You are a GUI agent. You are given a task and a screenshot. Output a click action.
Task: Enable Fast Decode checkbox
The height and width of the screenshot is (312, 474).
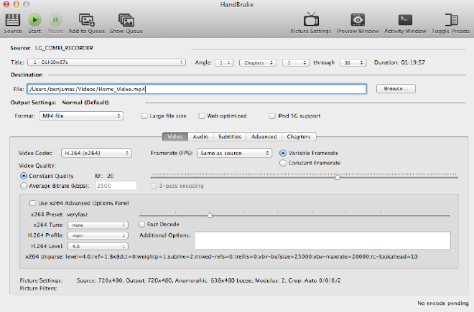[141, 224]
